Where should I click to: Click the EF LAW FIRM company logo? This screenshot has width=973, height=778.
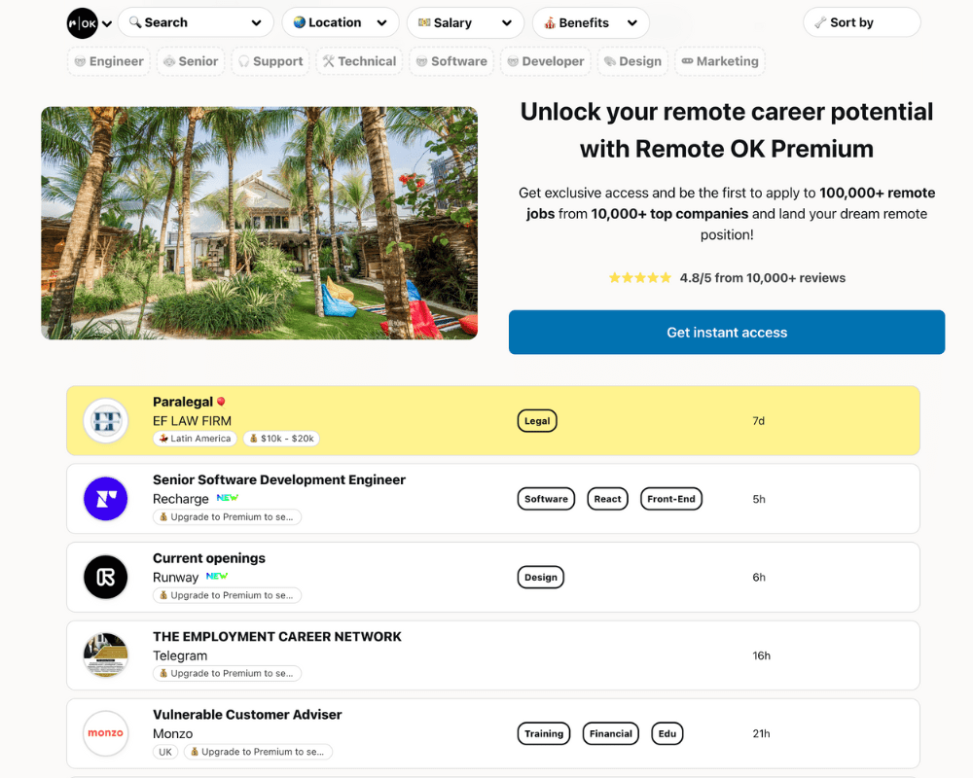click(105, 419)
